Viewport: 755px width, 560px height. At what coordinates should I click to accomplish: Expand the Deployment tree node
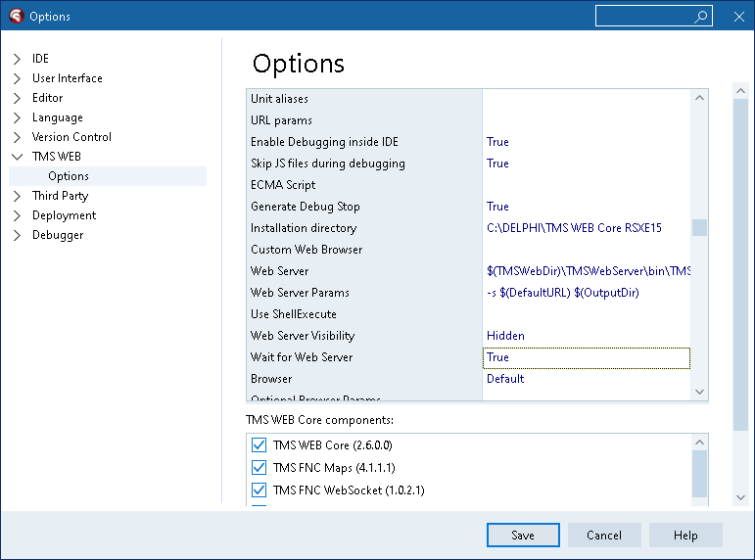(x=17, y=215)
